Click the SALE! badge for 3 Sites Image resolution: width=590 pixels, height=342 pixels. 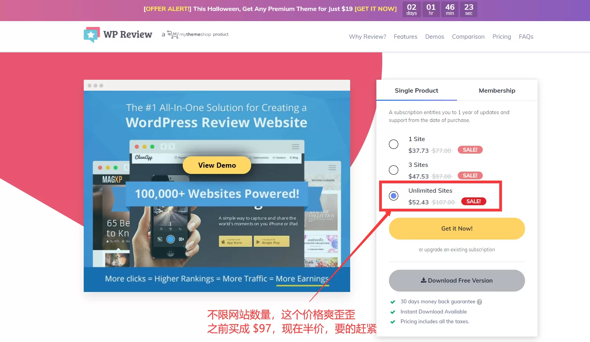tap(470, 175)
